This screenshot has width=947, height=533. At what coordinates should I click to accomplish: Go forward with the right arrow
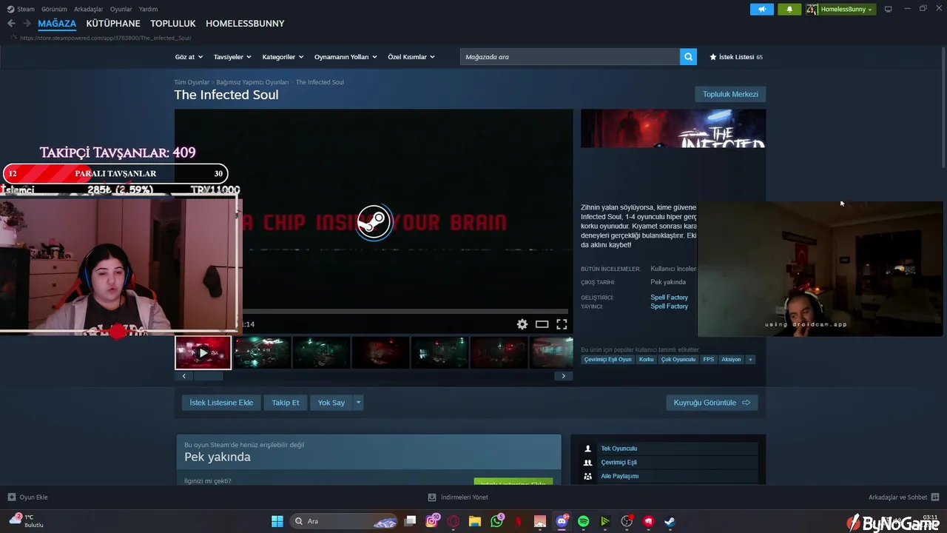click(27, 24)
